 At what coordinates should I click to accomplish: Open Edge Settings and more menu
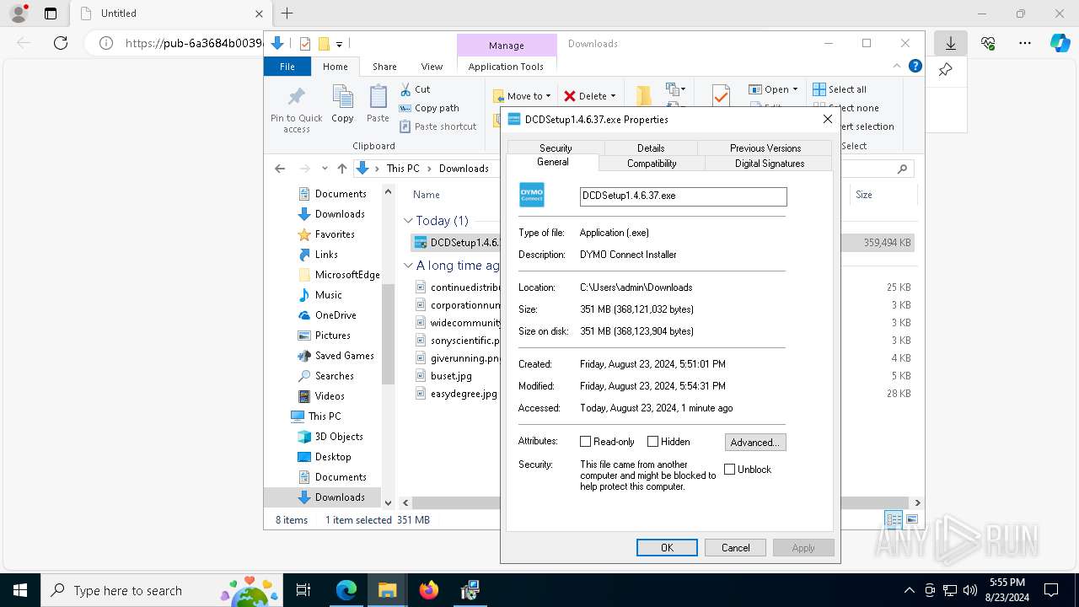pos(1025,43)
